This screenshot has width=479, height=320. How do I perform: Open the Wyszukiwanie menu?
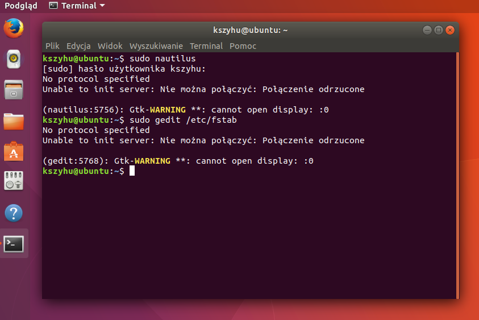(x=156, y=46)
